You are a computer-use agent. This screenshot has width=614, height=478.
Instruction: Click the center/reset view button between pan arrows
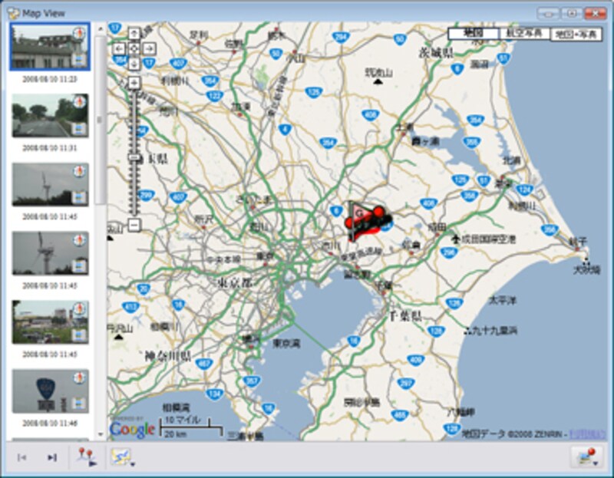coord(134,49)
